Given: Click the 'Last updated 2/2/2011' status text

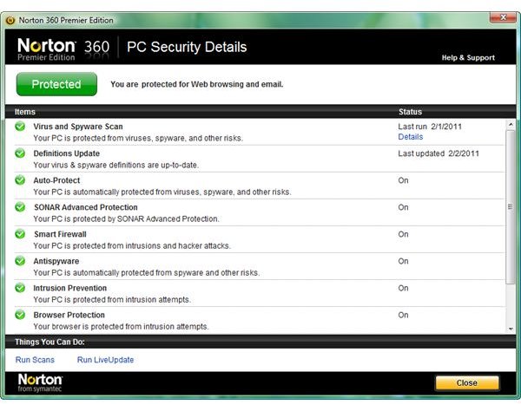Looking at the screenshot, I should point(439,153).
